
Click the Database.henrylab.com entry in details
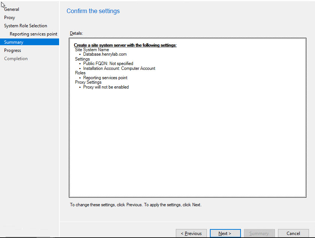[105, 54]
